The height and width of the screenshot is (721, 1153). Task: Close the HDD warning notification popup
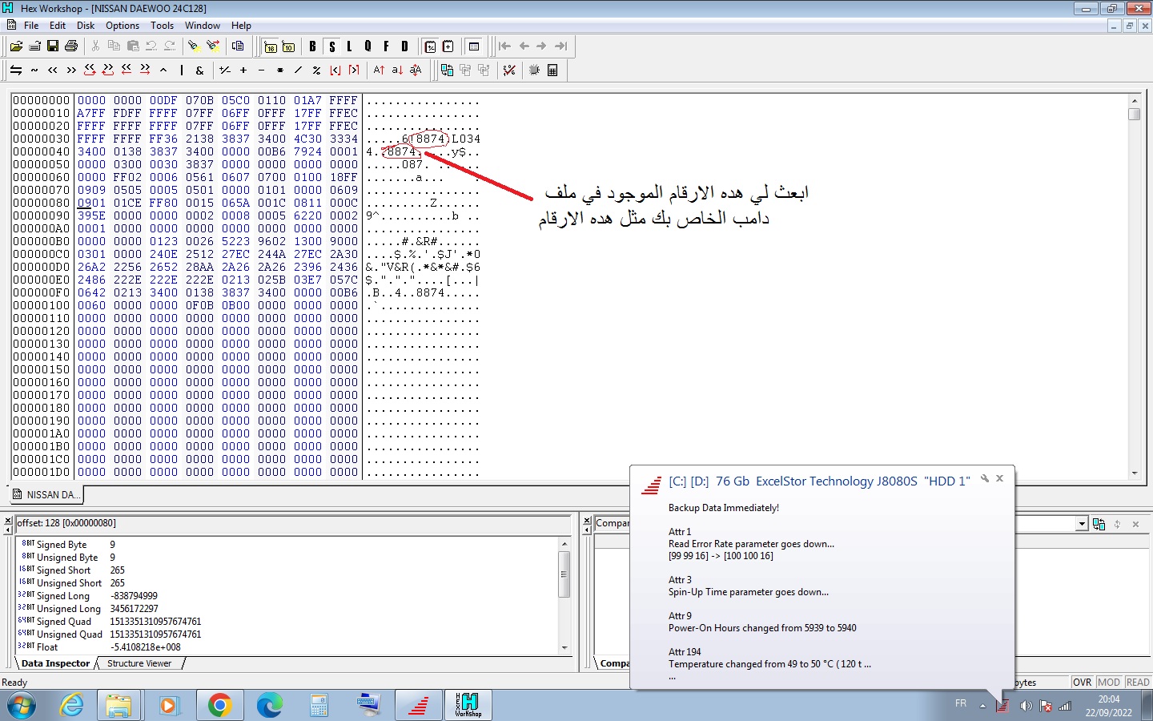(999, 478)
